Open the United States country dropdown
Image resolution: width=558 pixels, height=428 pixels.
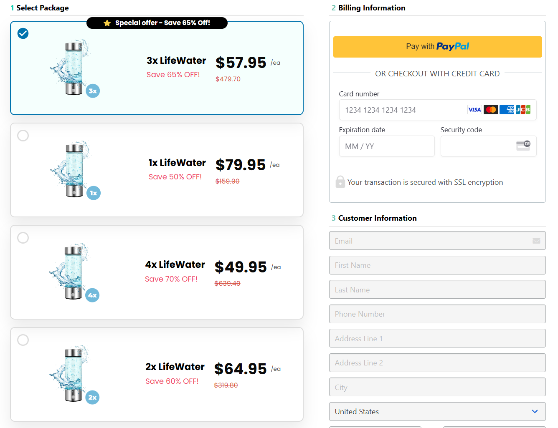point(437,412)
